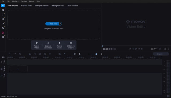This screenshot has width=171, height=98.
Task: Click the Crop tool icon
Action: pyautogui.click(x=40, y=54)
